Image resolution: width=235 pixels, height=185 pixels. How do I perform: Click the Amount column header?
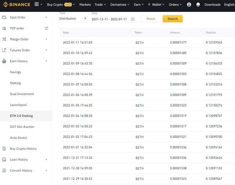[x=175, y=33]
